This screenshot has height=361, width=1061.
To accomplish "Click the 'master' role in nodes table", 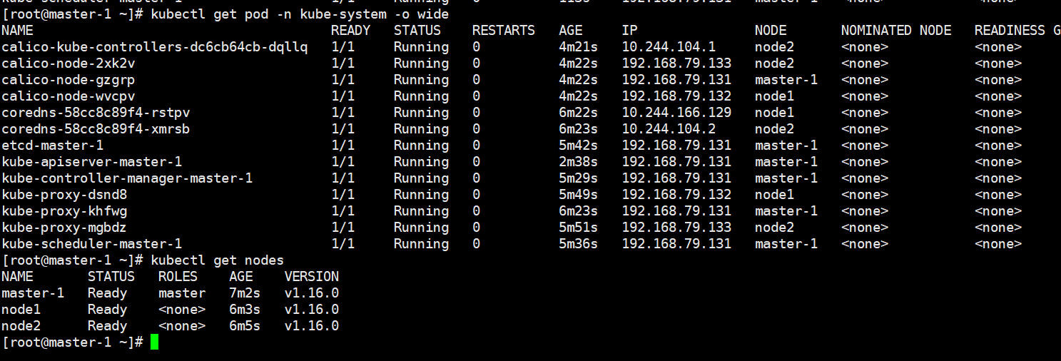I will tap(182, 293).
